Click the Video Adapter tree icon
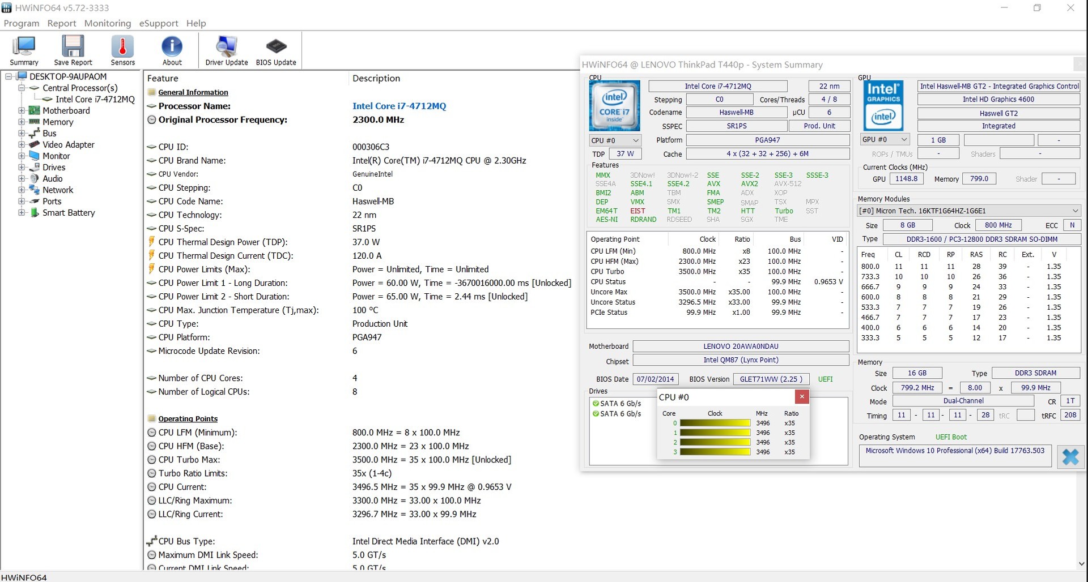The image size is (1088, 582). 35,144
